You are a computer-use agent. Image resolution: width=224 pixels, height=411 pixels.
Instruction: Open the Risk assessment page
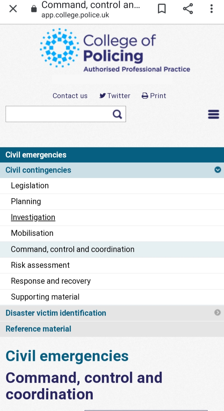click(40, 265)
